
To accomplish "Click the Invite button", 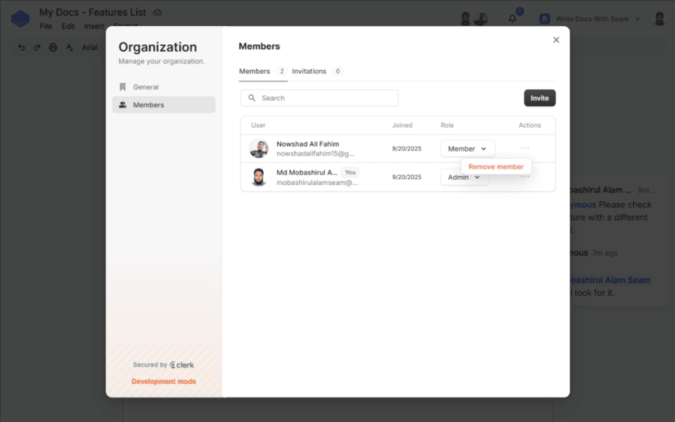I will (540, 98).
